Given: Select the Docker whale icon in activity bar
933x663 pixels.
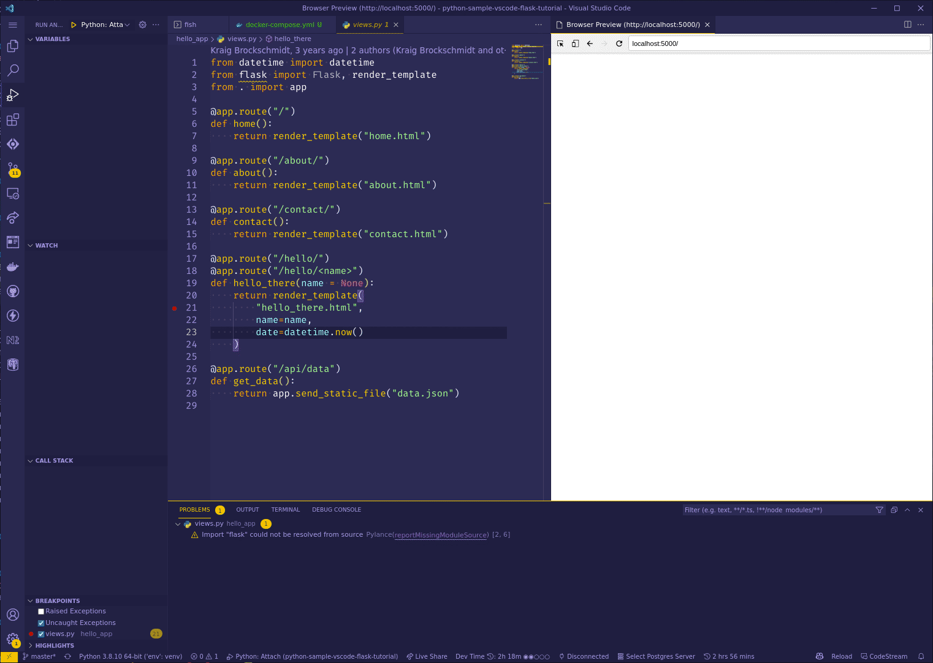Looking at the screenshot, I should [x=13, y=267].
